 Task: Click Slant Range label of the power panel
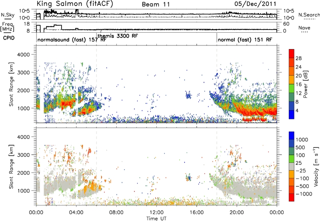(11, 84)
